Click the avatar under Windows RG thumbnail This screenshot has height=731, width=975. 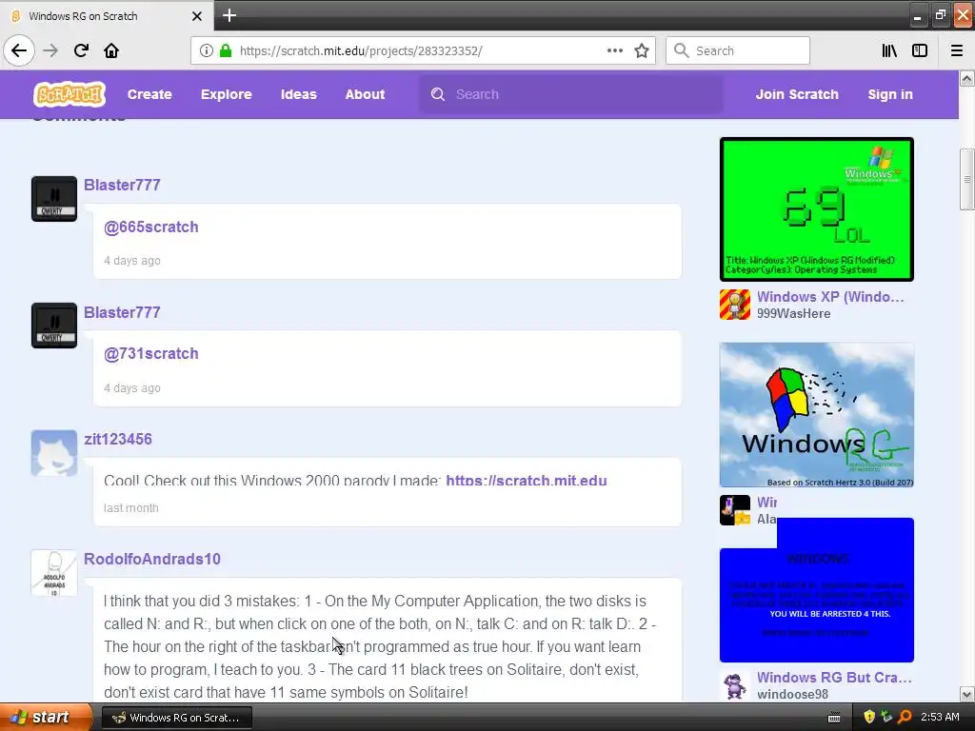click(735, 510)
